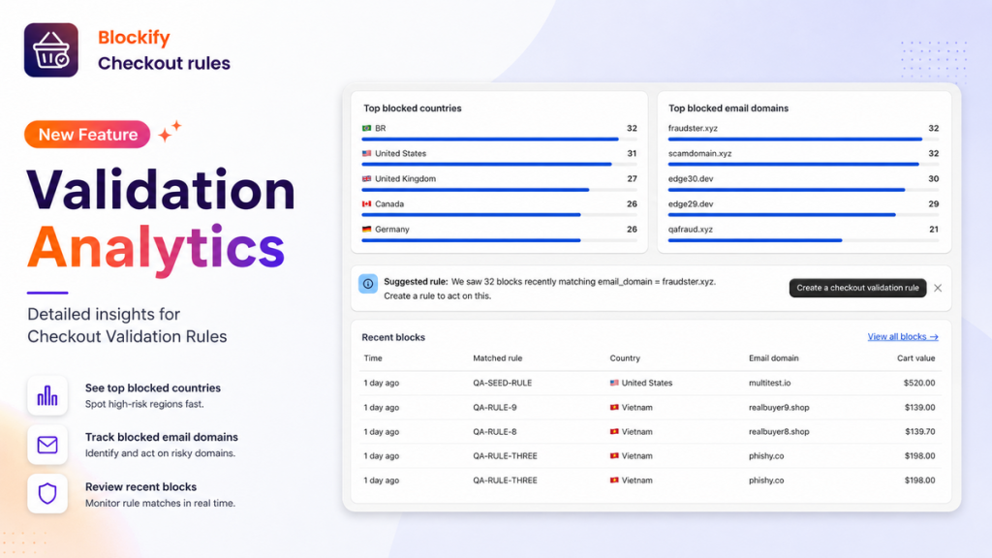The image size is (992, 558).
Task: Click the Blockify basket app logo
Action: [x=51, y=50]
